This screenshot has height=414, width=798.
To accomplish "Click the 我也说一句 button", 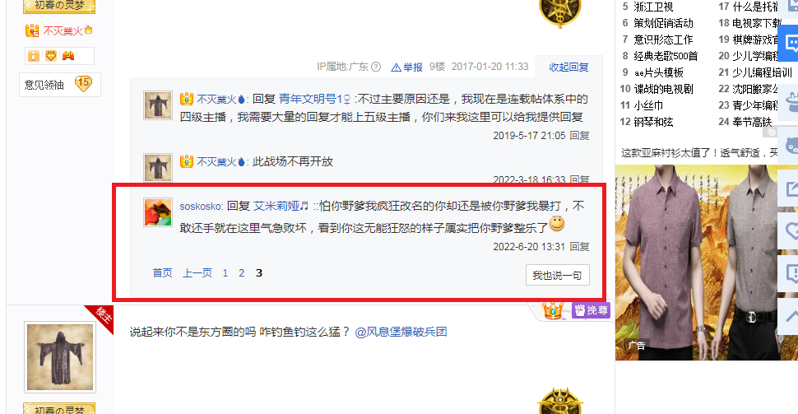I will 557,275.
